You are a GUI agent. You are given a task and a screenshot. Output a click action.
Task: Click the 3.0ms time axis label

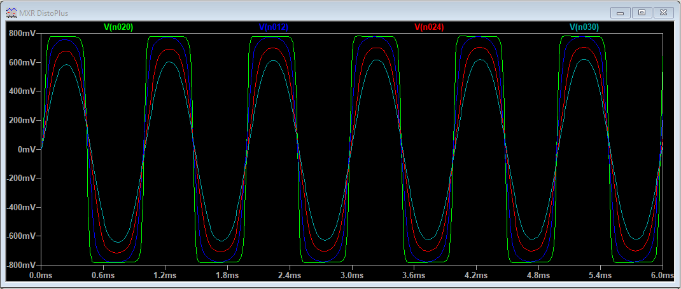352,275
